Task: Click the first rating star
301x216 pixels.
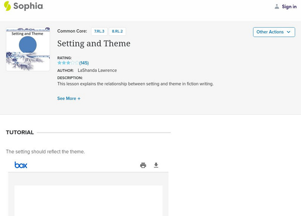Action: [59, 63]
